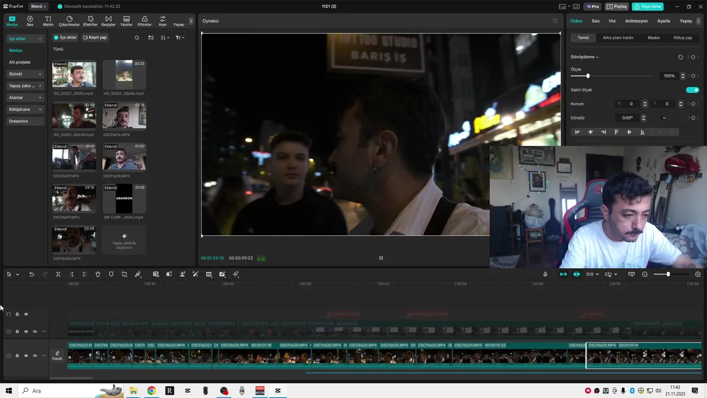Open the Ses (audio) panel

tap(30, 21)
